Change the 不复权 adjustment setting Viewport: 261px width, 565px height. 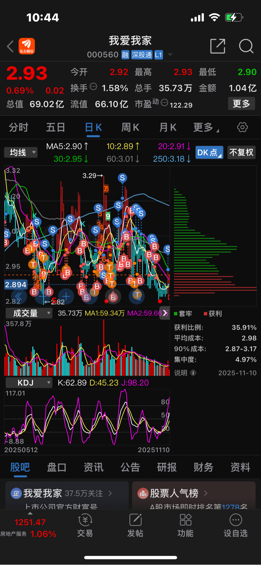pos(241,152)
